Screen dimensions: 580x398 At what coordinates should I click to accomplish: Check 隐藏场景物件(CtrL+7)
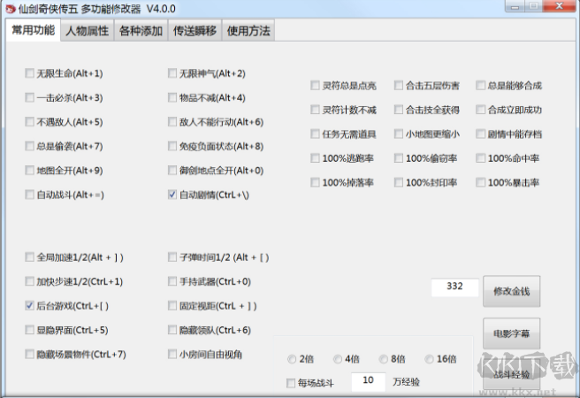[x=29, y=354]
